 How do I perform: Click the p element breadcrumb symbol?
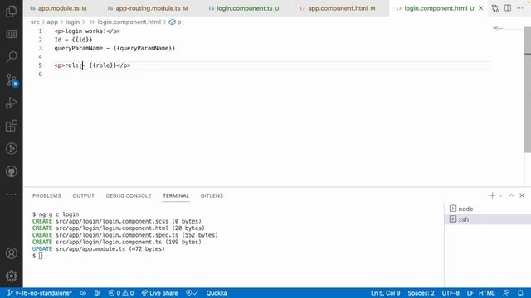[175, 22]
